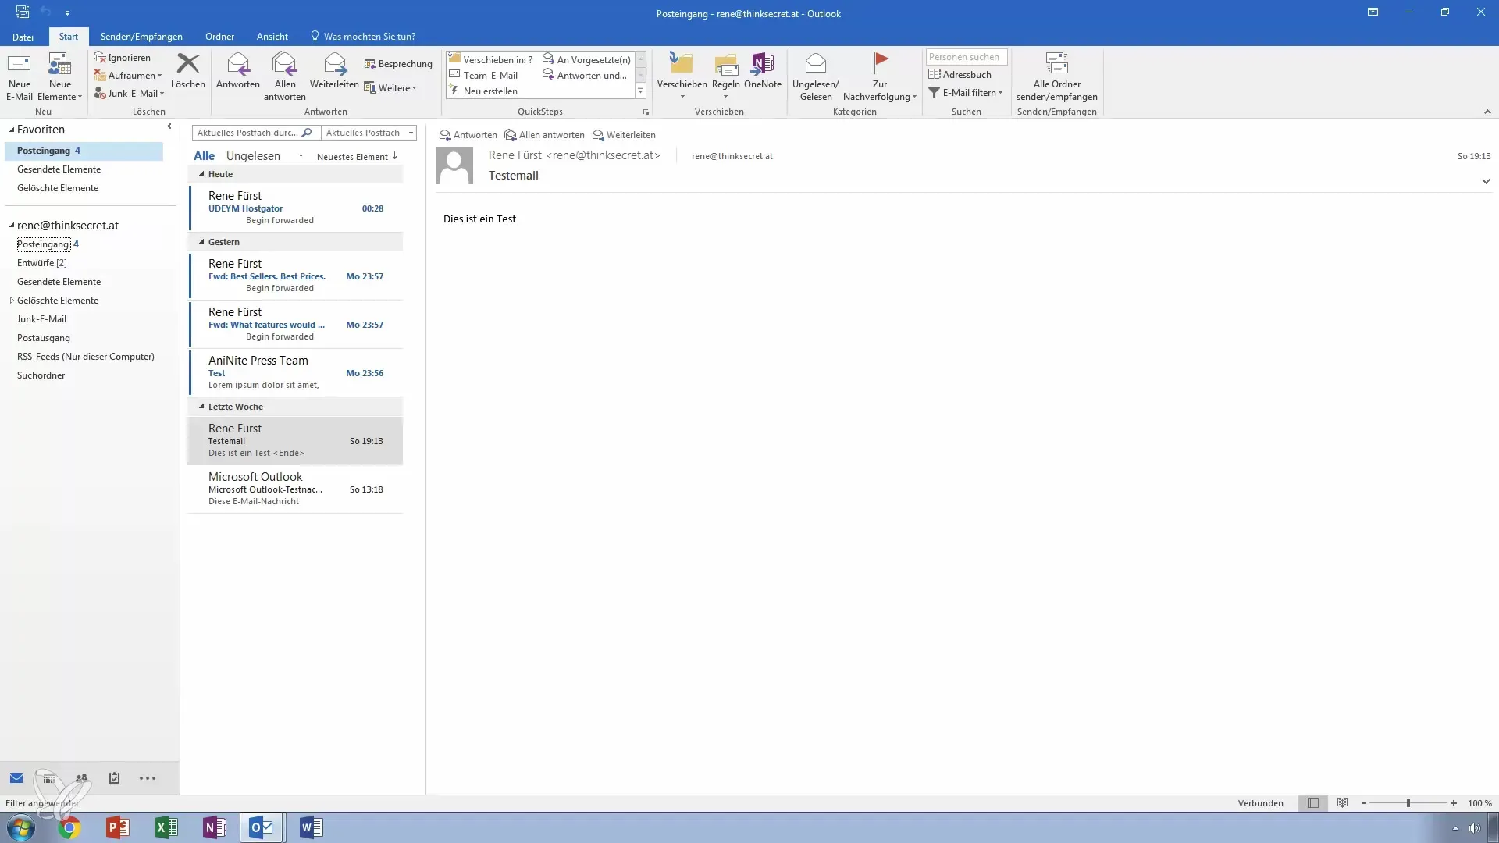Open the Verschieben folder menu
The width and height of the screenshot is (1499, 843).
682,76
